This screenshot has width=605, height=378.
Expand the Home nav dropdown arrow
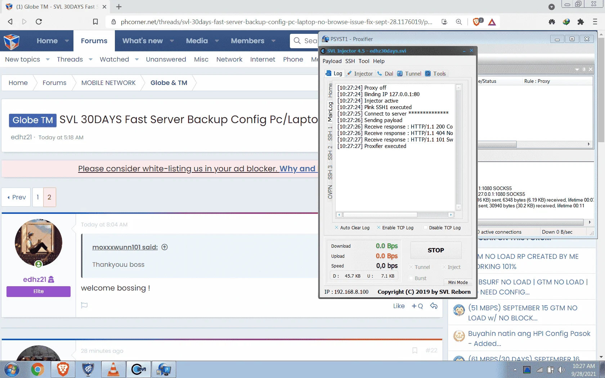coord(67,41)
